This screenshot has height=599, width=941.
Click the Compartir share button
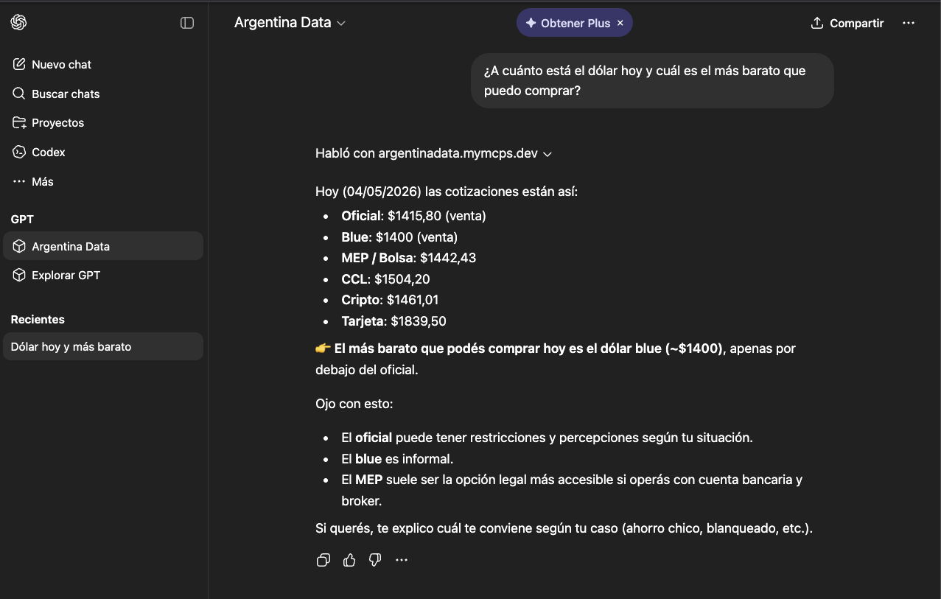pos(847,23)
